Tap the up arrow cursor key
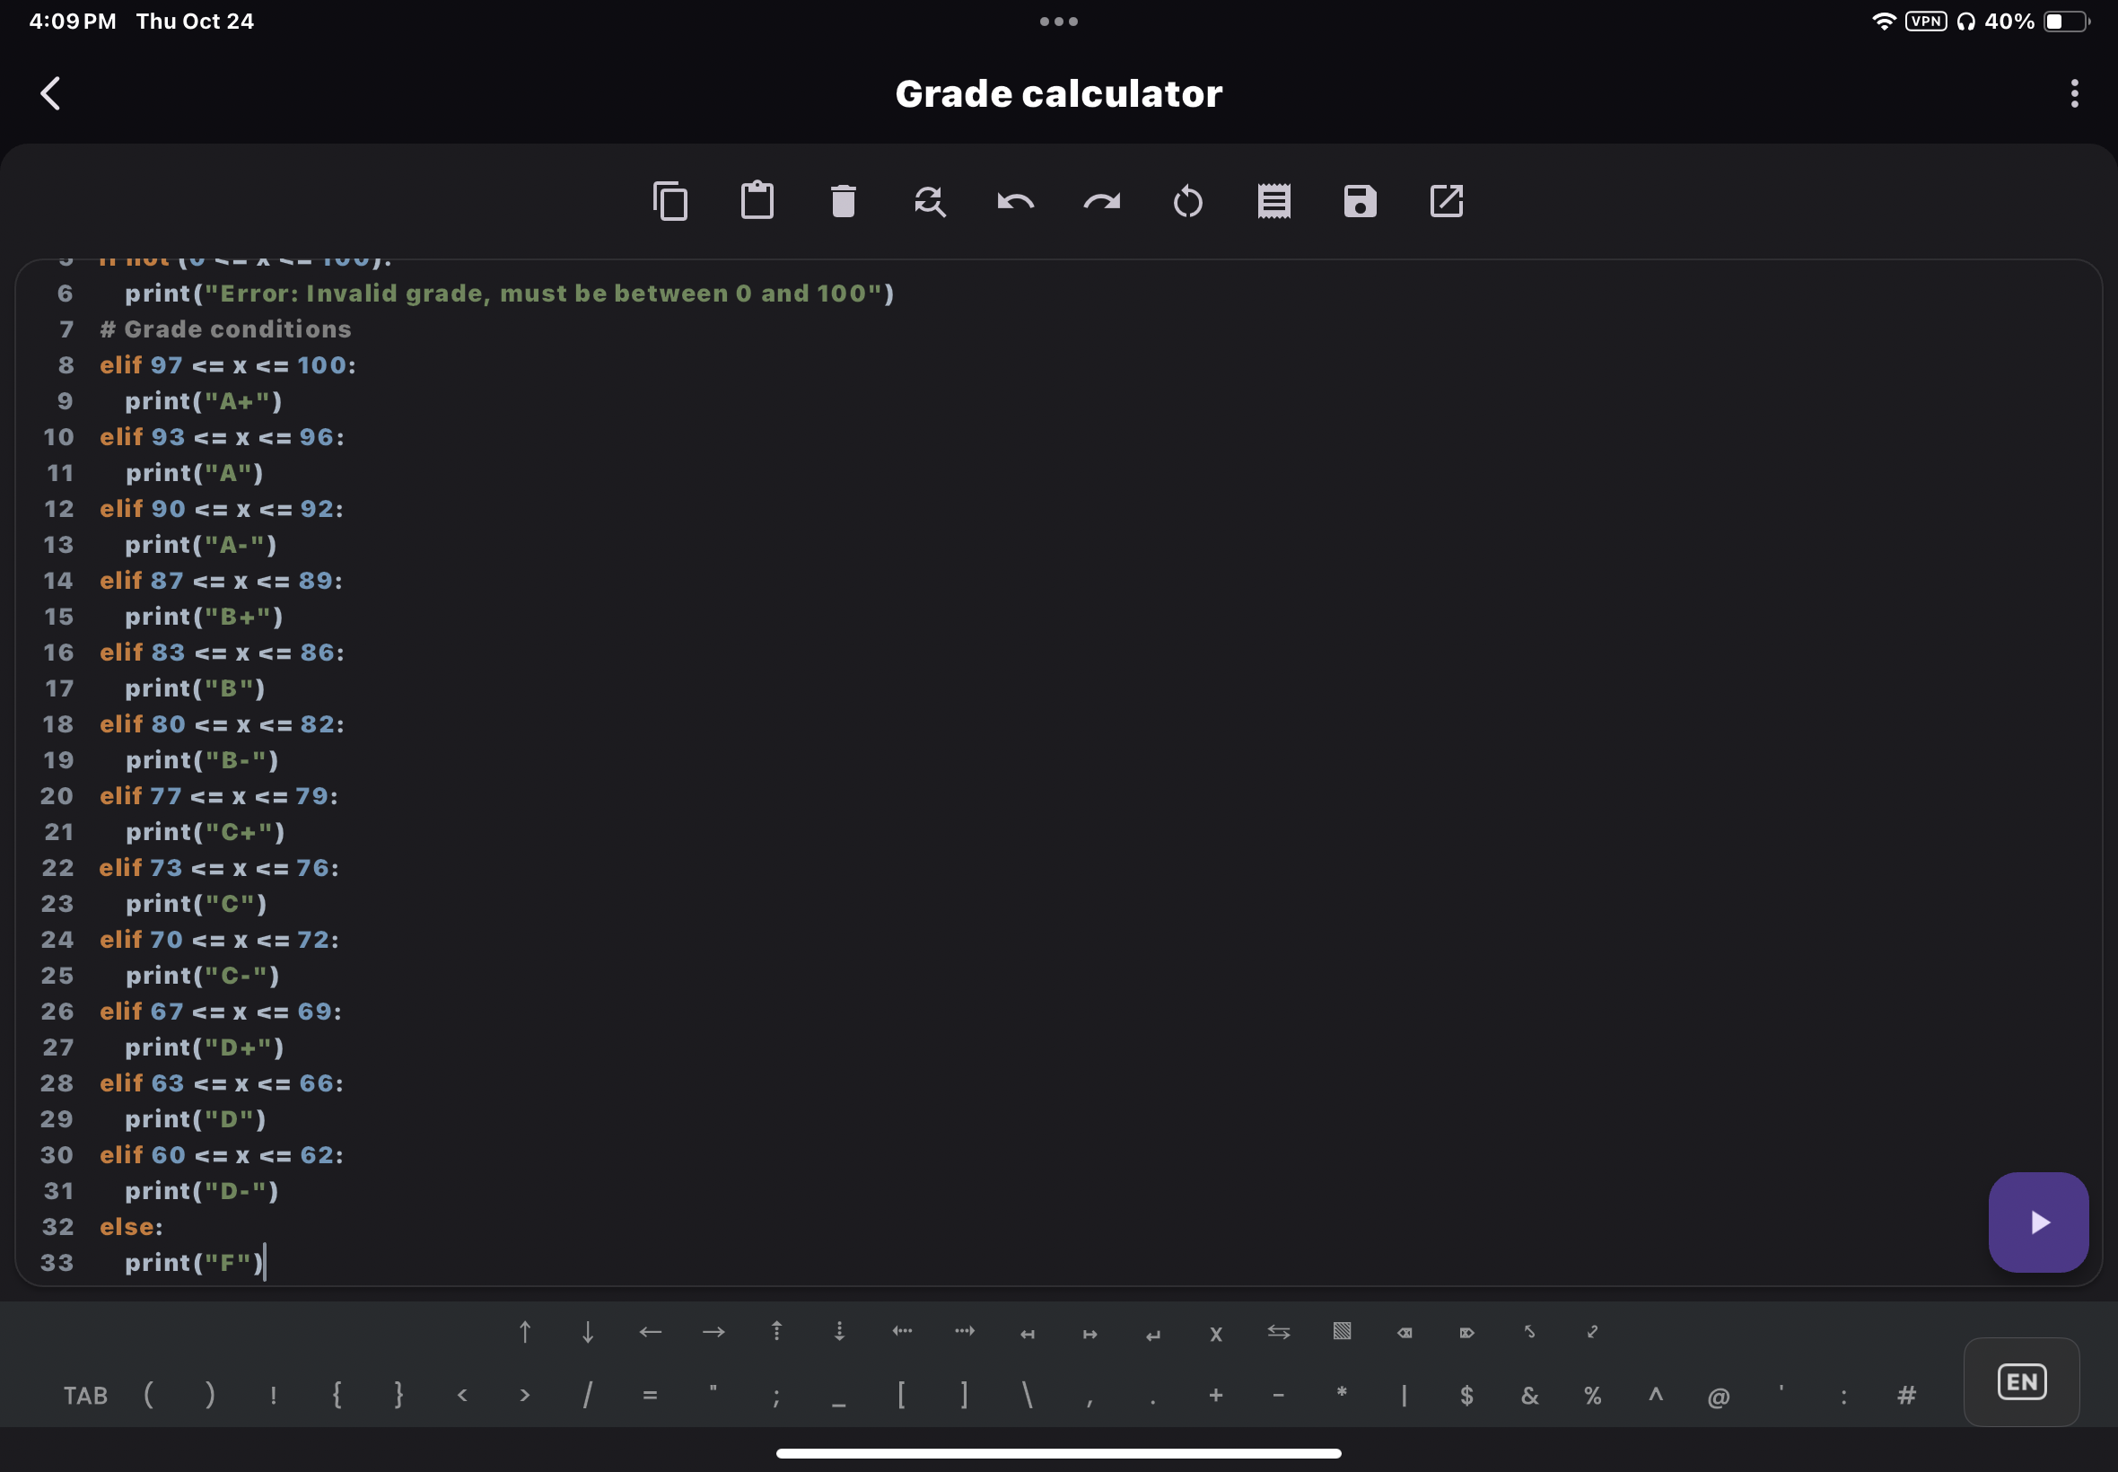This screenshot has height=1472, width=2118. pyautogui.click(x=525, y=1332)
